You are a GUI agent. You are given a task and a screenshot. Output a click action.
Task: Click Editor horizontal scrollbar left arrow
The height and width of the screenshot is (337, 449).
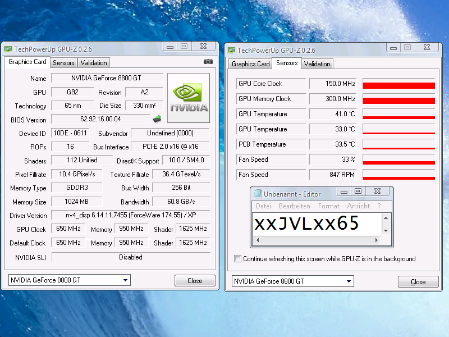tap(258, 240)
